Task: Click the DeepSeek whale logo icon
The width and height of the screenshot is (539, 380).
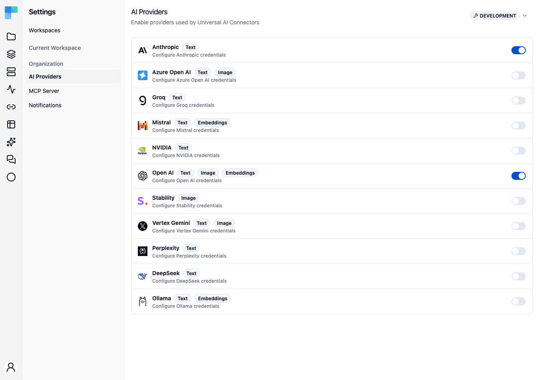Action: 143,276
